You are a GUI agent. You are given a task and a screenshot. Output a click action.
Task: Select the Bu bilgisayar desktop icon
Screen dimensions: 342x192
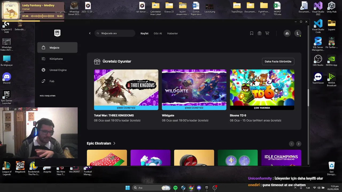pos(7,61)
